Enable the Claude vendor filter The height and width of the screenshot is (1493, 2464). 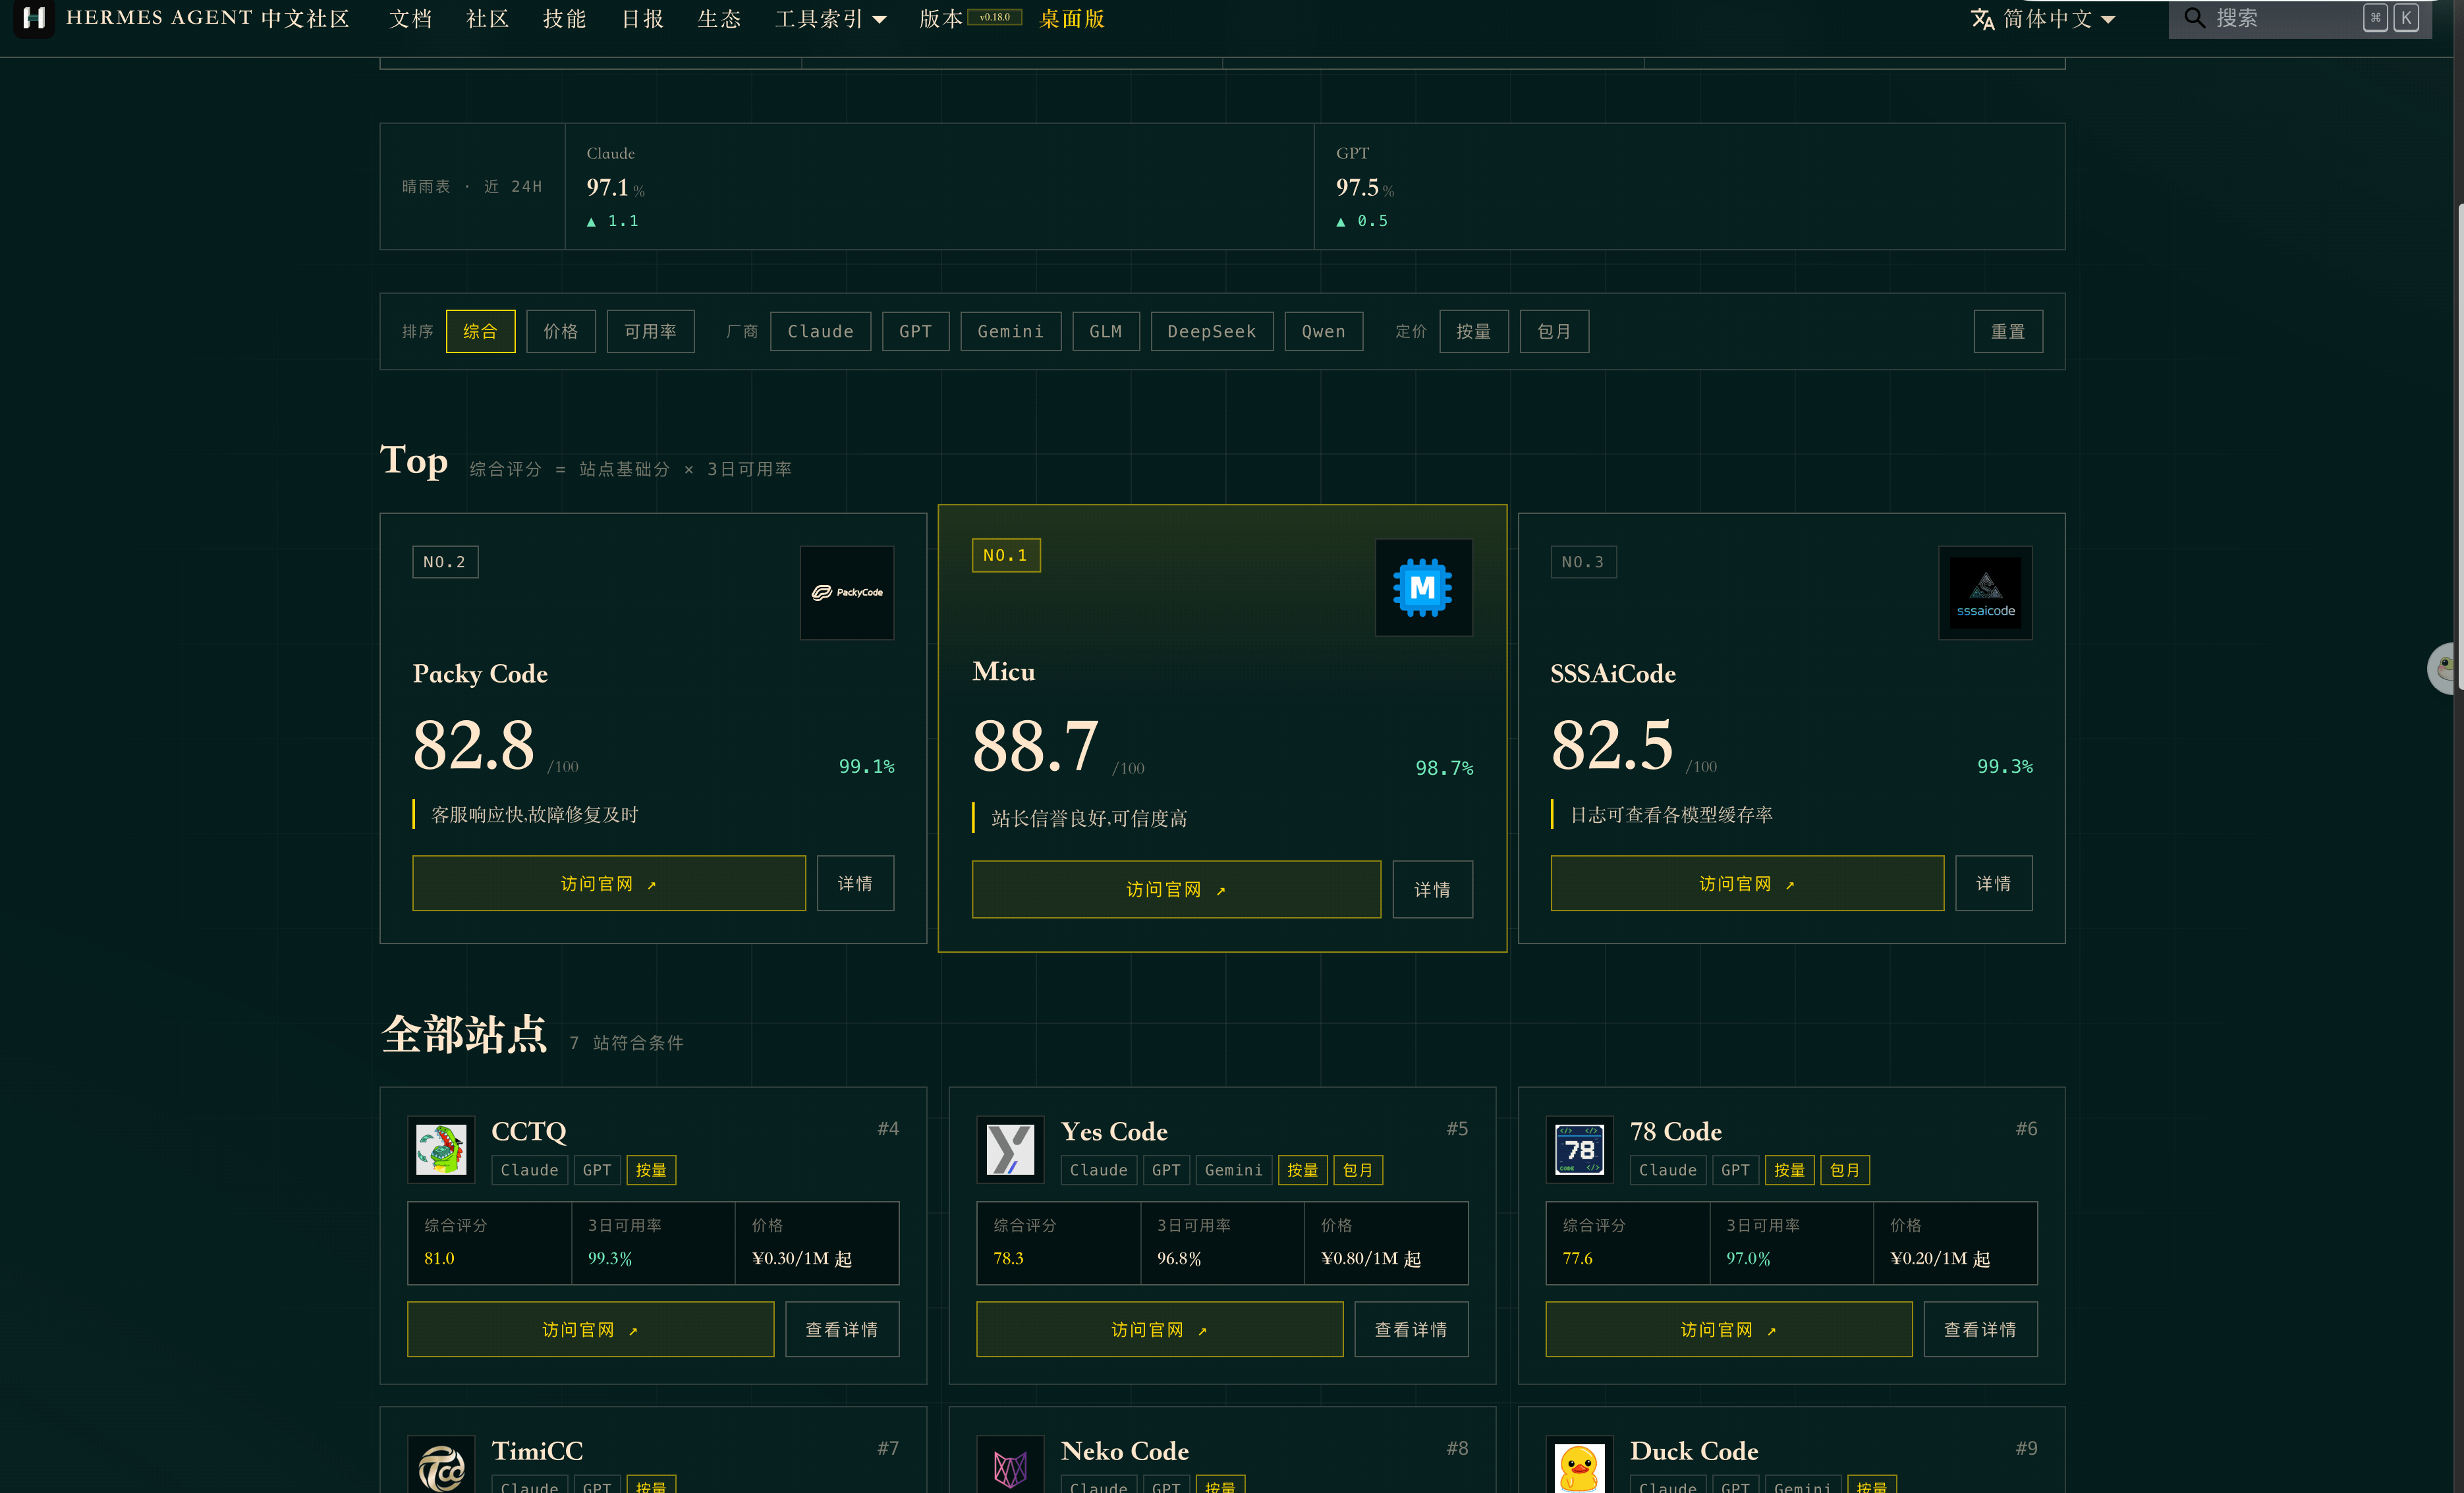820,331
